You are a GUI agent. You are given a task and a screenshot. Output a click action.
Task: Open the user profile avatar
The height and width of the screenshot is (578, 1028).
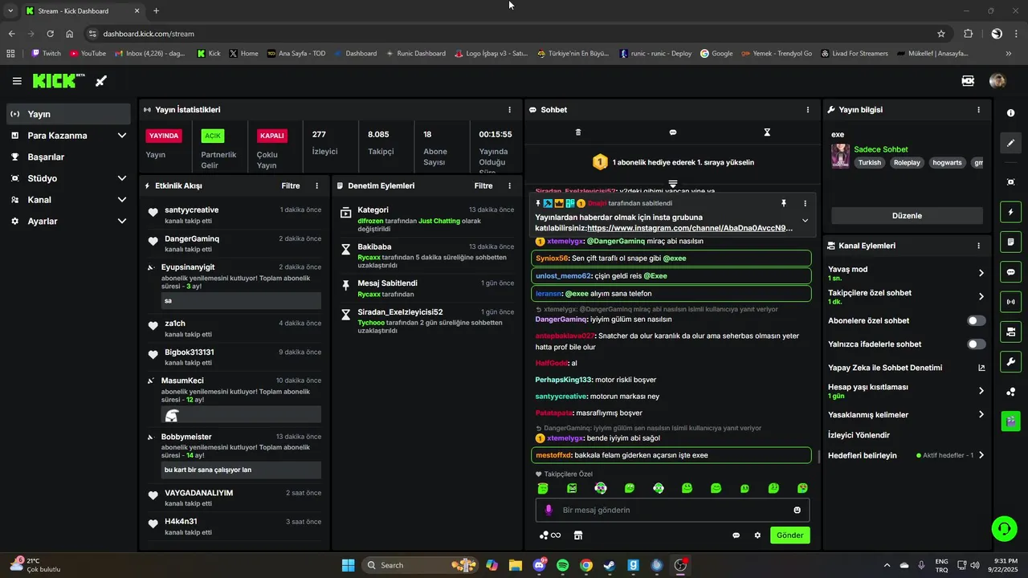point(997,81)
